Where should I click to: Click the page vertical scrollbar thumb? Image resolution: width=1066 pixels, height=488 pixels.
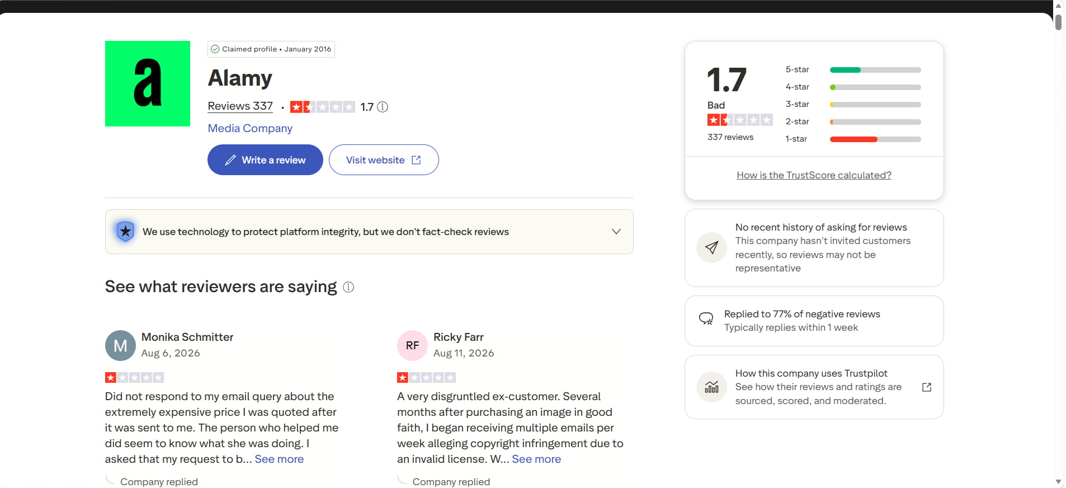[x=1058, y=22]
